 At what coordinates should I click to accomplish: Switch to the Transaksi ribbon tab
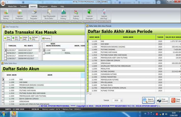(x=23, y=6)
